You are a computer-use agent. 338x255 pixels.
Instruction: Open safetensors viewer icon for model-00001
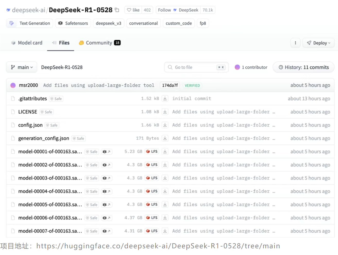106,152
